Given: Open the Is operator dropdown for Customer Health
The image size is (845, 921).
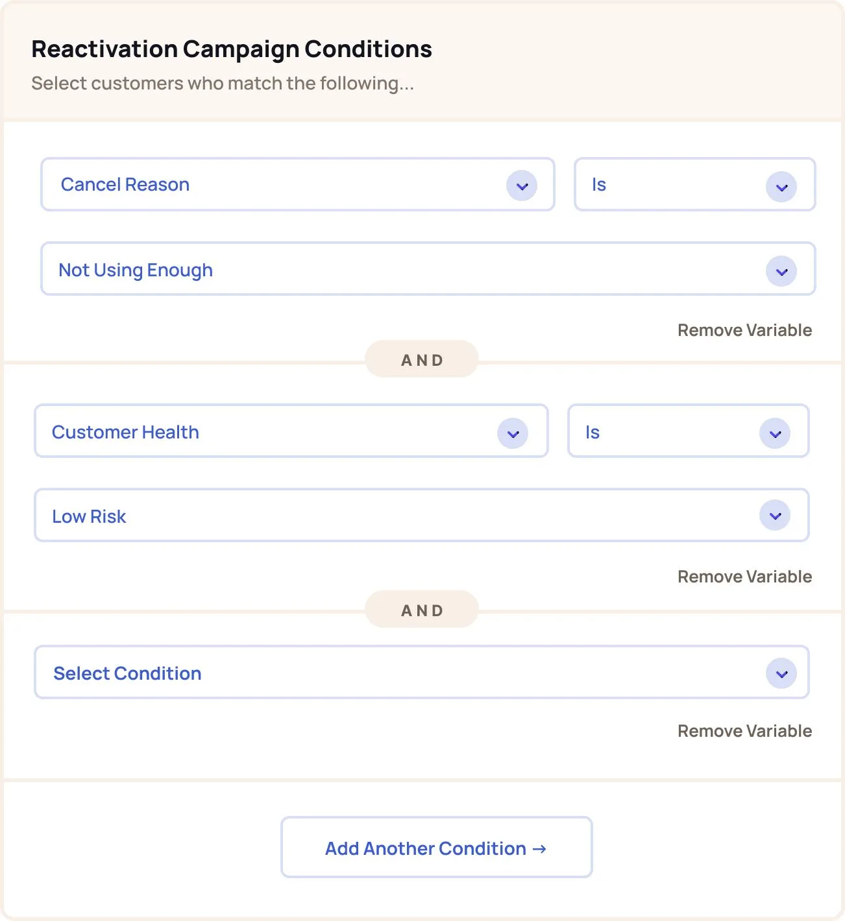Looking at the screenshot, I should 689,431.
